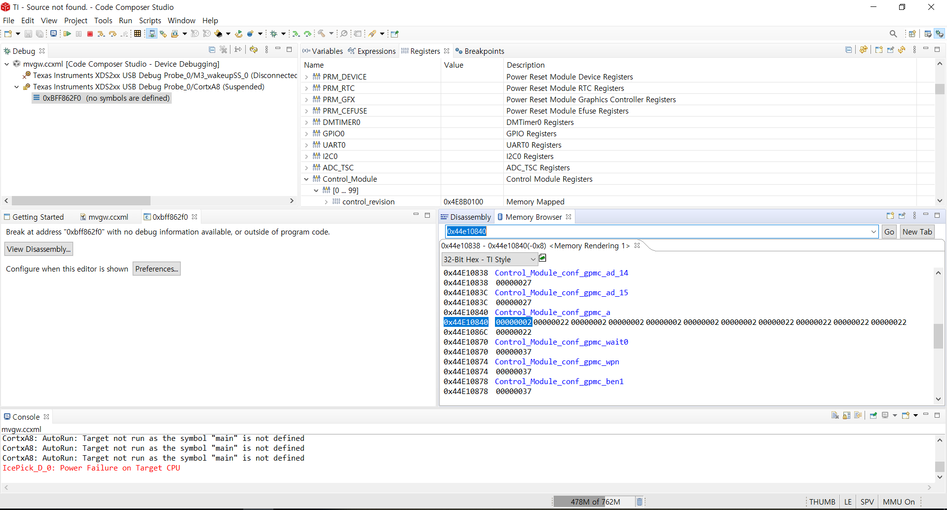Viewport: 947px width, 510px height.
Task: Click New Memory View icon in Memory Browser
Action: 890,216
